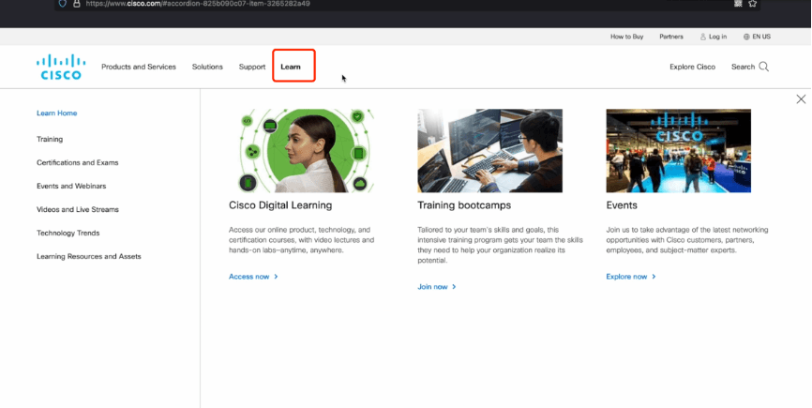812x408 pixels.
Task: Select the Learn menu item
Action: point(291,67)
